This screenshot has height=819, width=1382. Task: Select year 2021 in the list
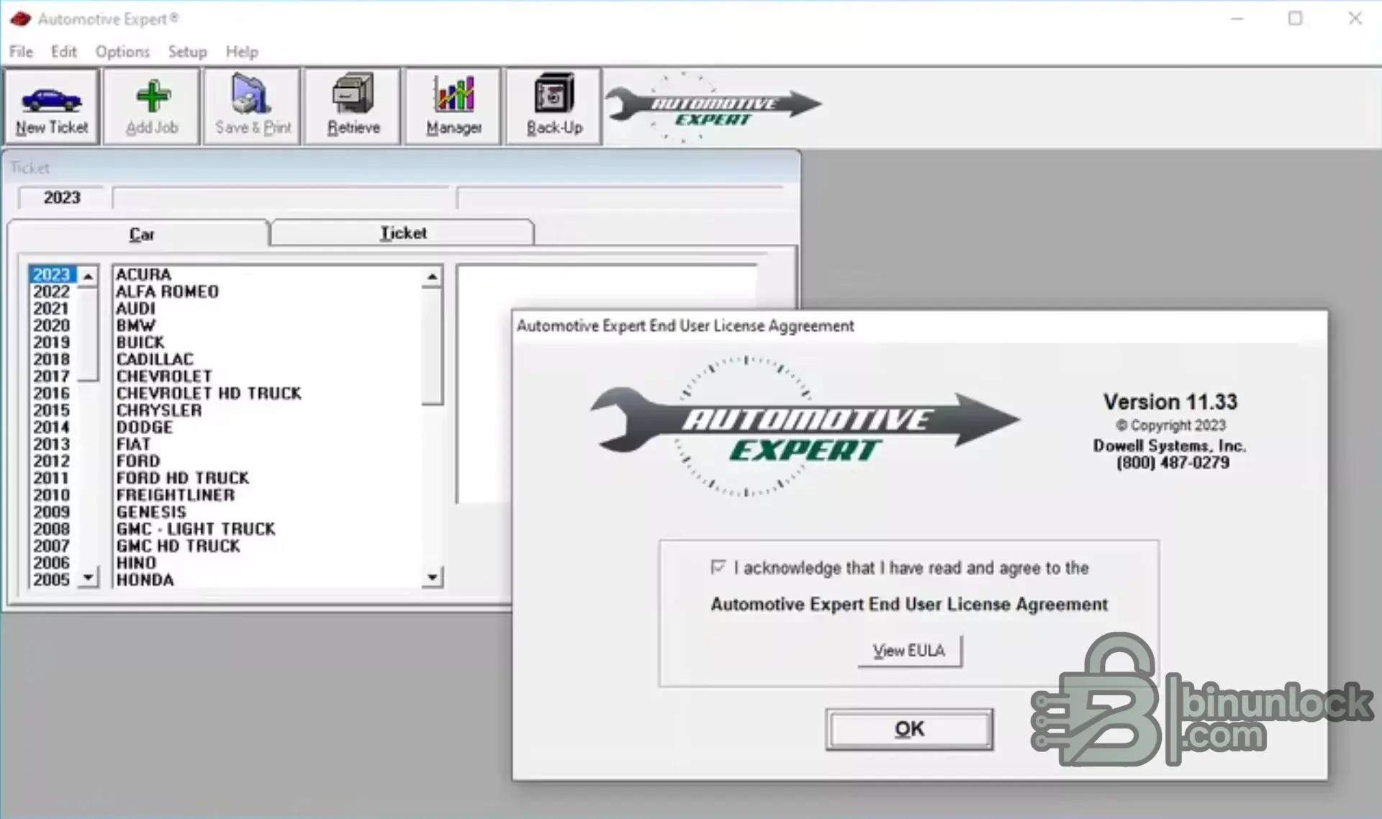tap(52, 309)
